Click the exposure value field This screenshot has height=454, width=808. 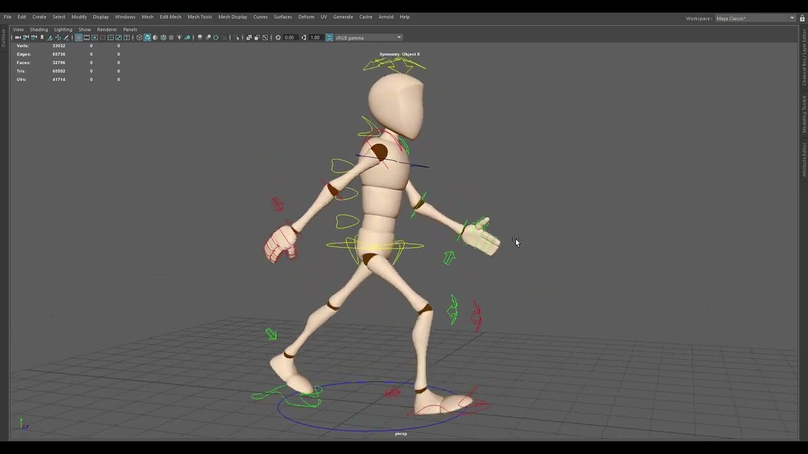click(289, 37)
